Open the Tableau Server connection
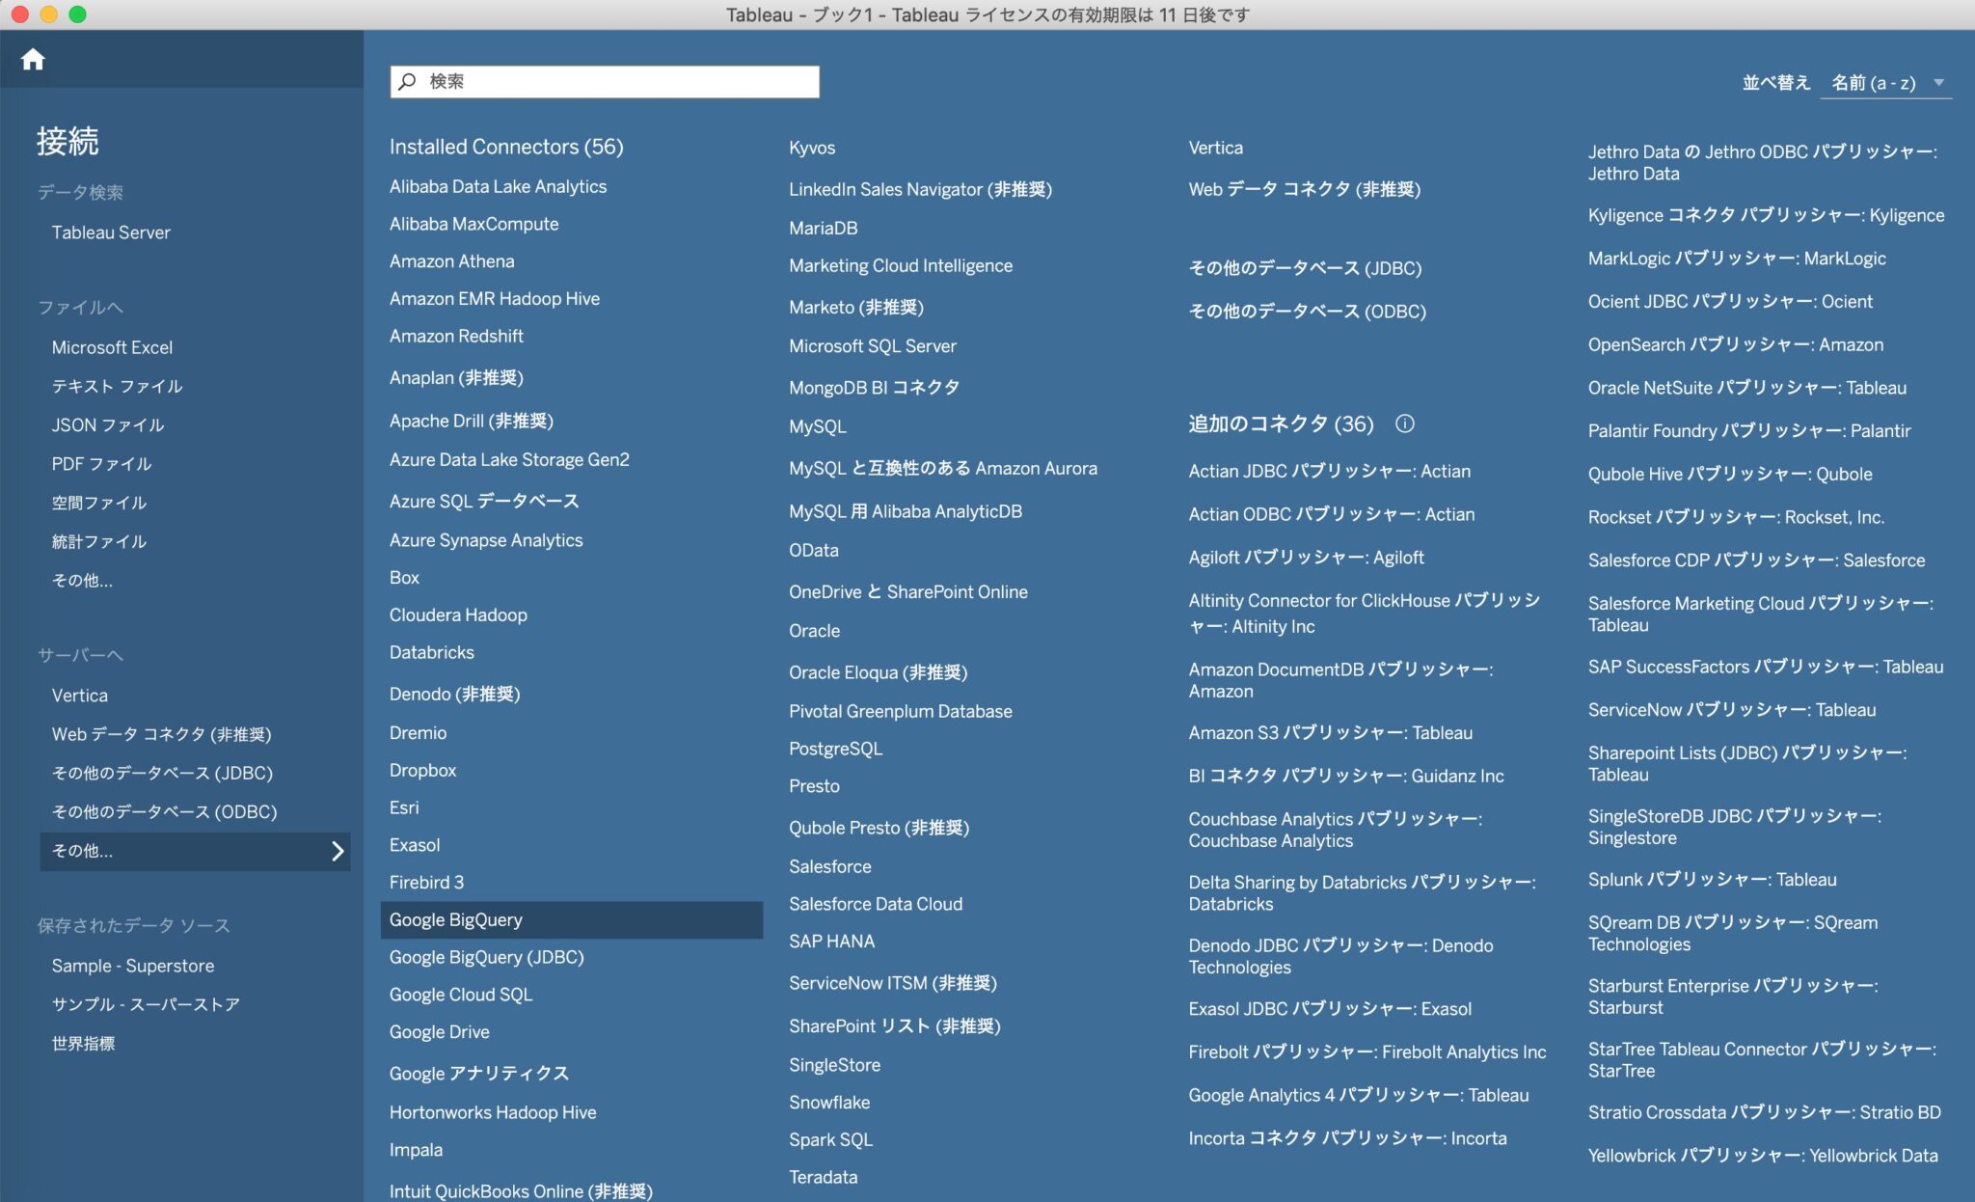 point(111,232)
